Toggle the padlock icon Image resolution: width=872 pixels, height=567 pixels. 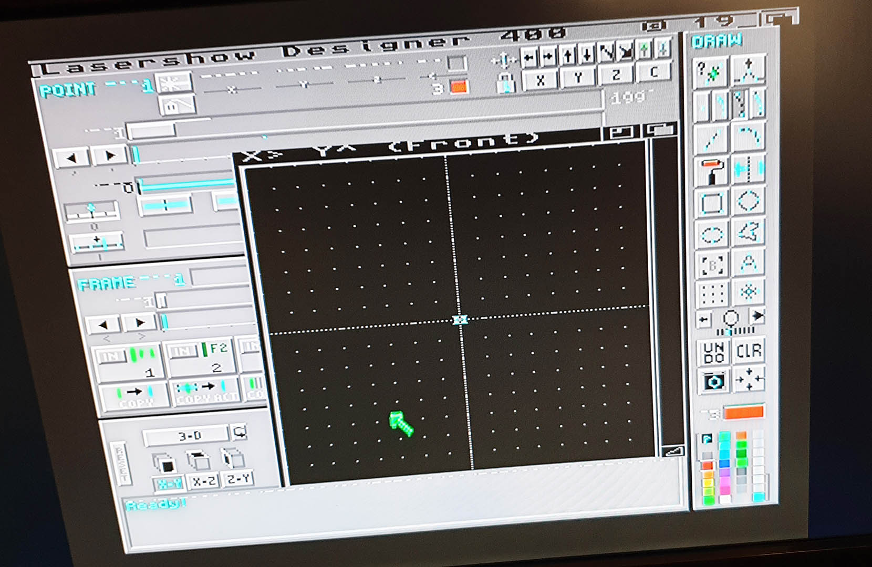pos(505,83)
